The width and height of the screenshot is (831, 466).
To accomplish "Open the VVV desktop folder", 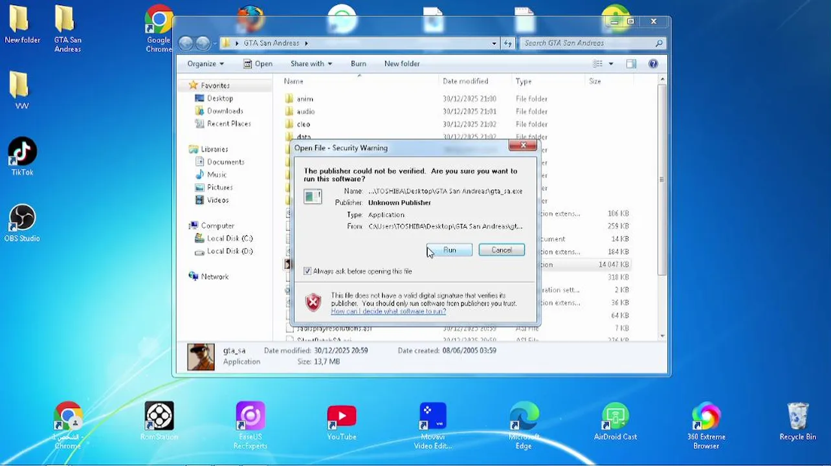I will pos(22,91).
